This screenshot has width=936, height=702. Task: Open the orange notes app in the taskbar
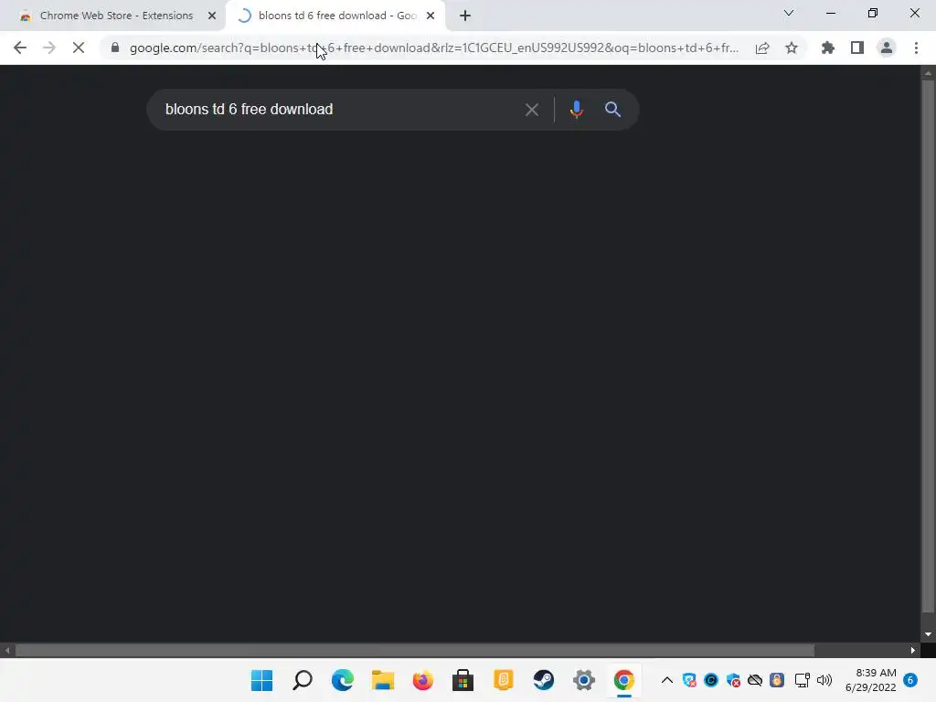pyautogui.click(x=504, y=680)
